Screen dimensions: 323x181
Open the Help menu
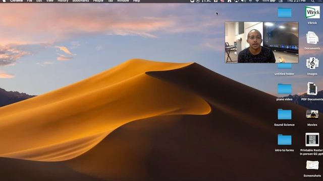(x=136, y=1)
